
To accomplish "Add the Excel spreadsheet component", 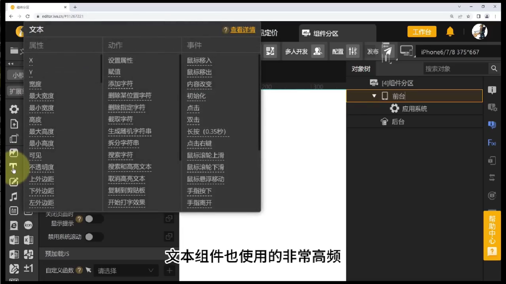I will pos(28,240).
